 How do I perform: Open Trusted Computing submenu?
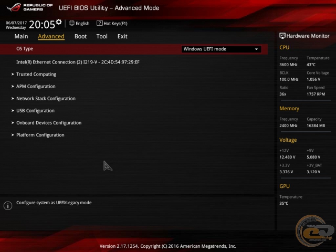[36, 74]
